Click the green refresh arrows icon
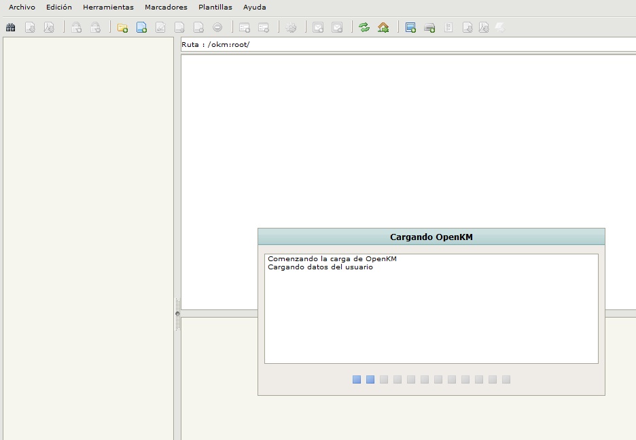Image resolution: width=636 pixels, height=440 pixels. click(364, 28)
